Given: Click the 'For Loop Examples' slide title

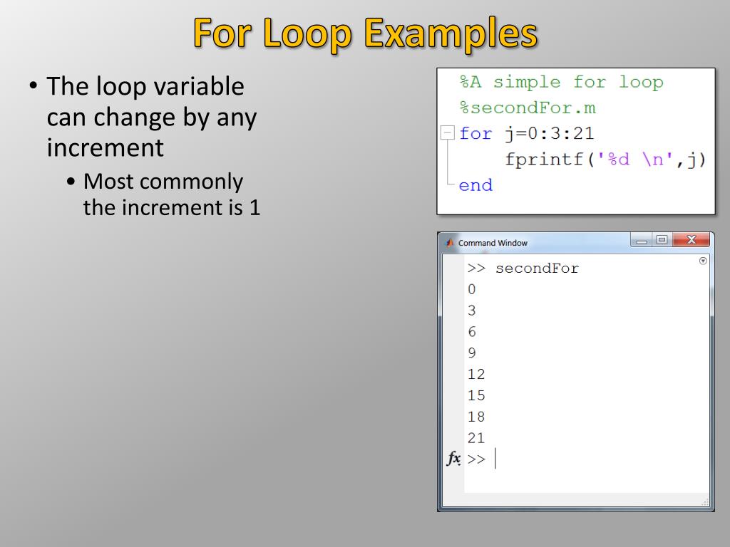Looking at the screenshot, I should (x=366, y=33).
